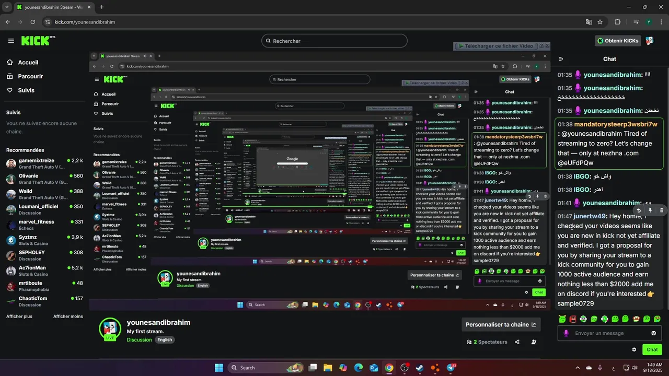This screenshot has height=376, width=669.
Task: Open marvel_fitness recommended channel
Action: click(44, 225)
